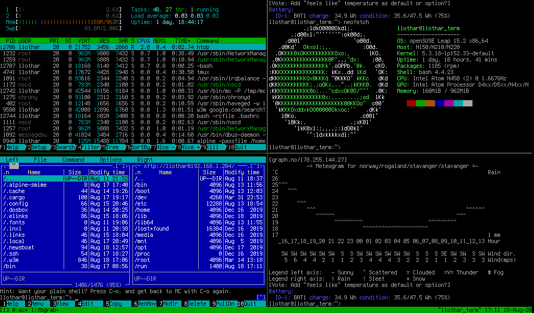This screenshot has width=534, height=313.
Task: Open the Options menu in Midnight Commander
Action: [x=111, y=160]
